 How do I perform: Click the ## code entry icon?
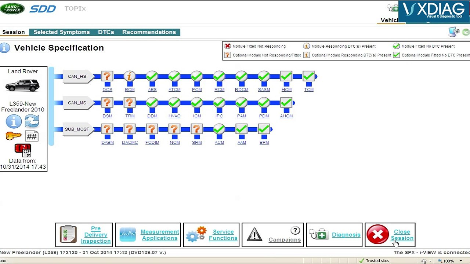pyautogui.click(x=32, y=136)
